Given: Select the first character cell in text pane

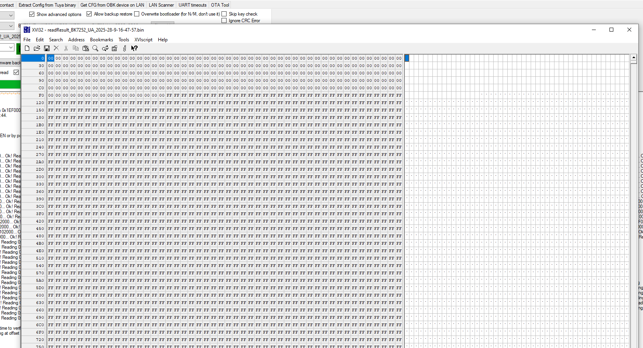Looking at the screenshot, I should (x=407, y=58).
